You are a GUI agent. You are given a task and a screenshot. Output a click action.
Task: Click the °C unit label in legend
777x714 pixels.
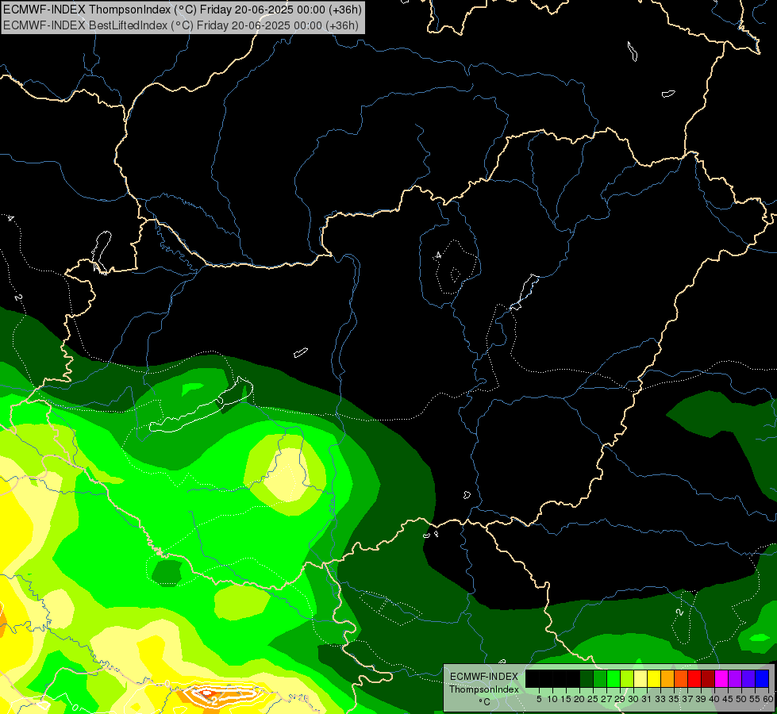click(x=484, y=702)
